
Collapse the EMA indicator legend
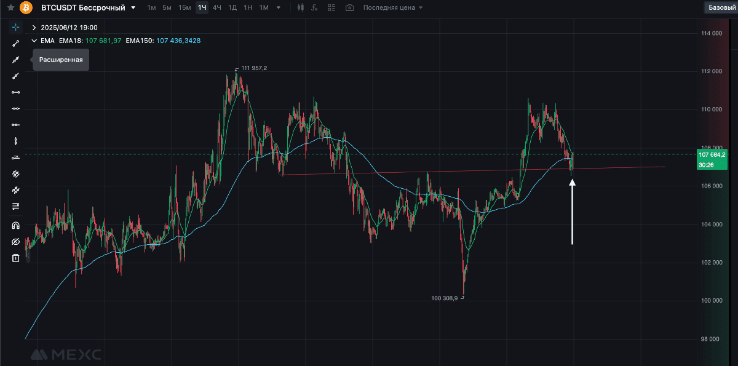[x=34, y=41]
